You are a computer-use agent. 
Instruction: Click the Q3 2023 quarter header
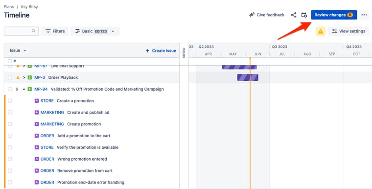(x=279, y=47)
